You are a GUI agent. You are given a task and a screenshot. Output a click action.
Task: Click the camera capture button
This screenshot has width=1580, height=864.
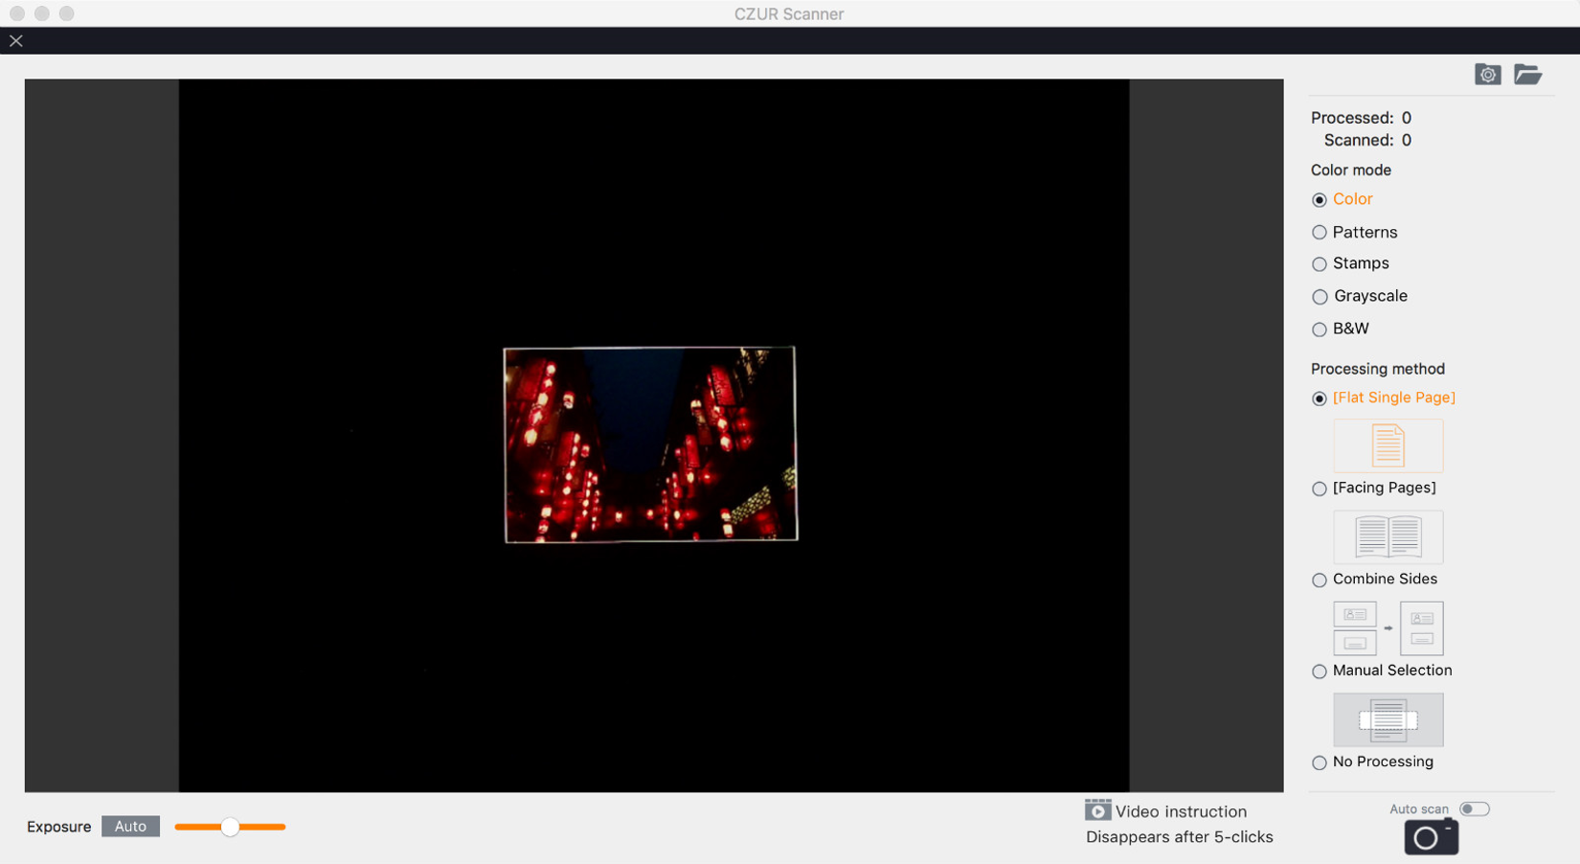[x=1431, y=837]
